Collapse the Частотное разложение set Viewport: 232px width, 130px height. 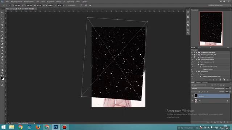[x=197, y=60]
